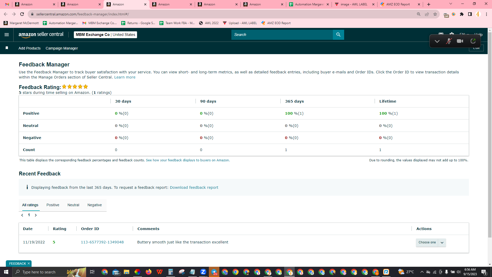Image resolution: width=492 pixels, height=277 pixels.
Task: Bookmark this page with the star icon
Action: 435,14
